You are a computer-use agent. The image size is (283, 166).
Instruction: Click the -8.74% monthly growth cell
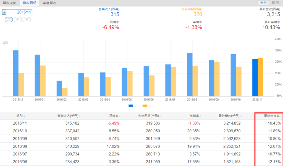click(x=114, y=139)
